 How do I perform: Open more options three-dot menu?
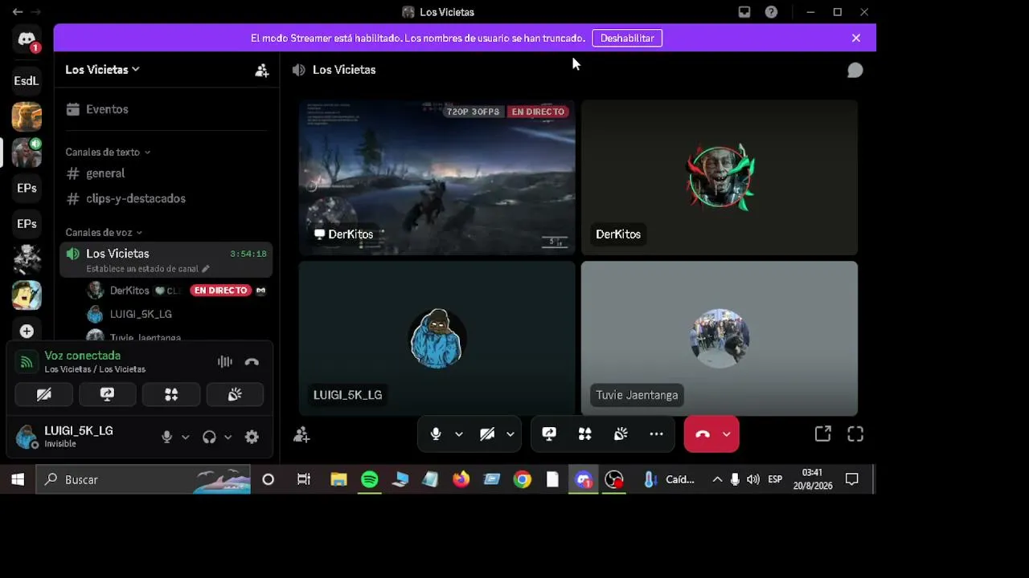tap(657, 434)
